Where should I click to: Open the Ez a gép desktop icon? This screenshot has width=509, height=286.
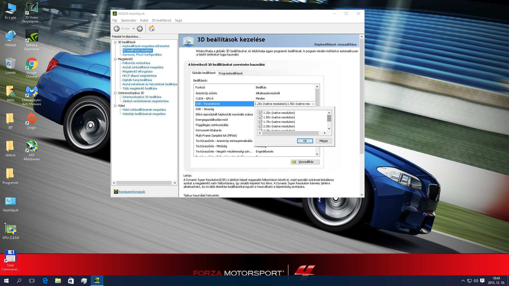tap(10, 11)
